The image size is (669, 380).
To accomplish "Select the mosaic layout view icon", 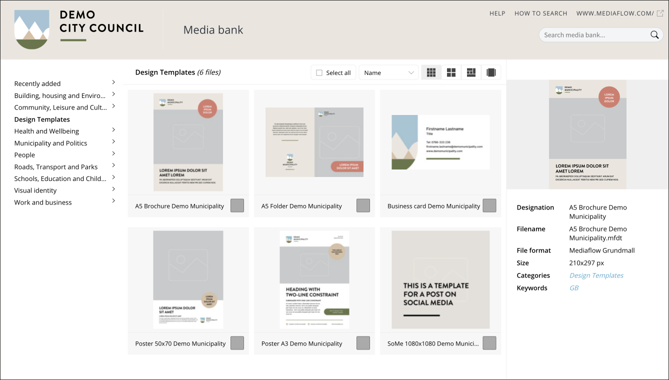I will 471,72.
